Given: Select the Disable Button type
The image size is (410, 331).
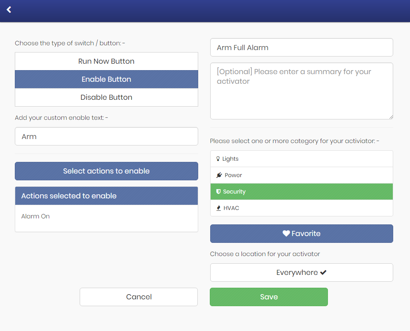Looking at the screenshot, I should click(x=107, y=97).
